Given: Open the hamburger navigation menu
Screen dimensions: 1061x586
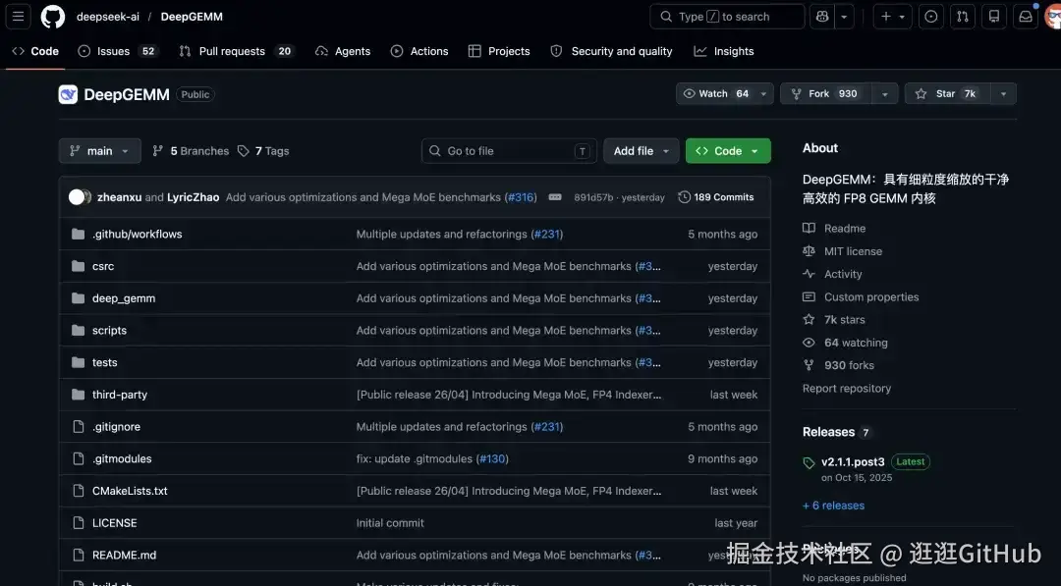Looking at the screenshot, I should tap(19, 17).
